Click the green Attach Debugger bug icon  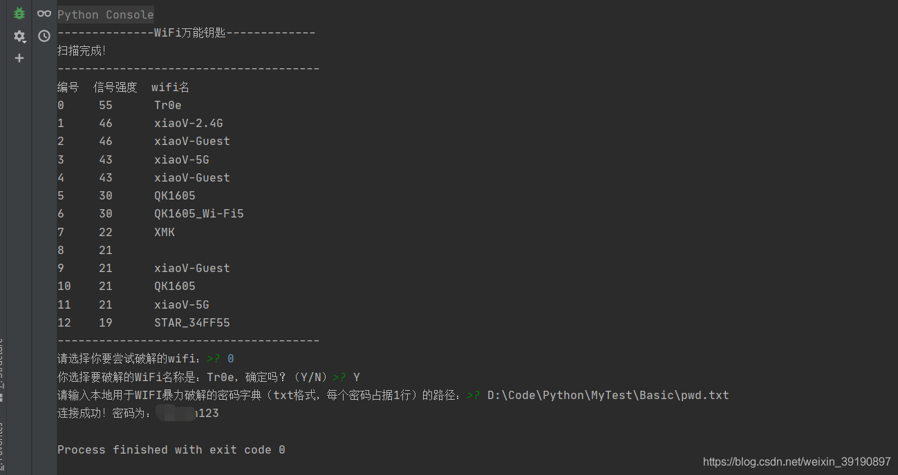point(19,13)
